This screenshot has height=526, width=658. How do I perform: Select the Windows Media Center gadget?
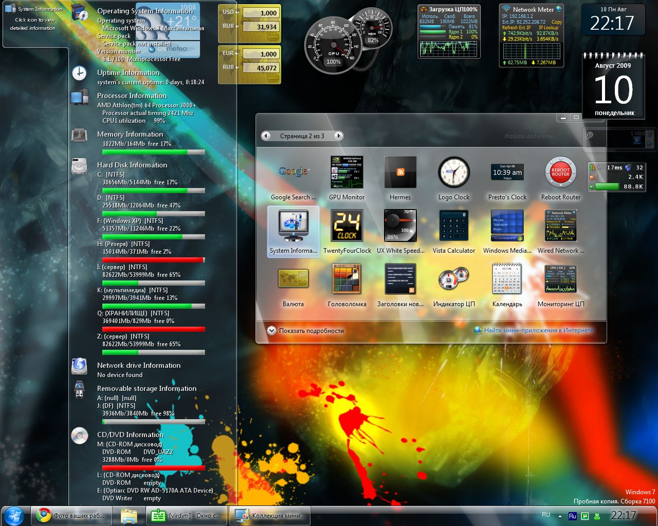(507, 226)
